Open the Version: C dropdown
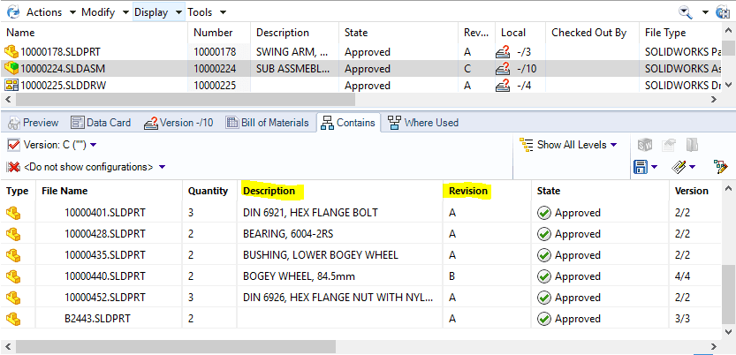This screenshot has height=355, width=736. pos(93,145)
